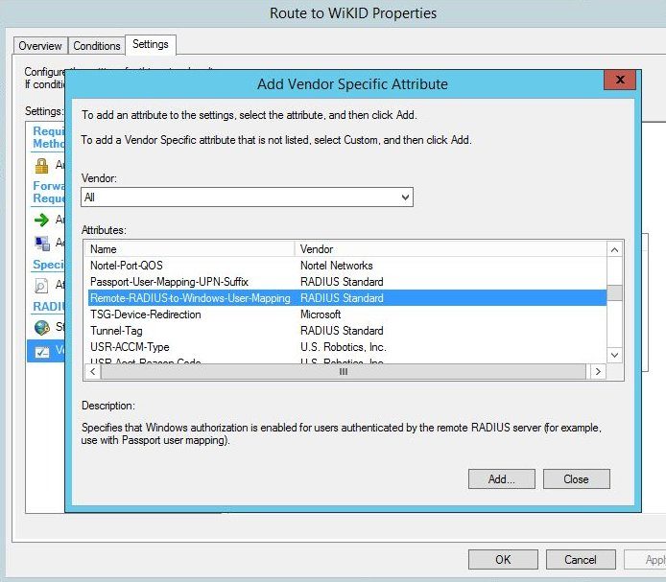The width and height of the screenshot is (666, 582).
Task: Click the U.S. Robotics, Inc. vendor cell of USR-ACCM-Type
Action: coord(344,347)
